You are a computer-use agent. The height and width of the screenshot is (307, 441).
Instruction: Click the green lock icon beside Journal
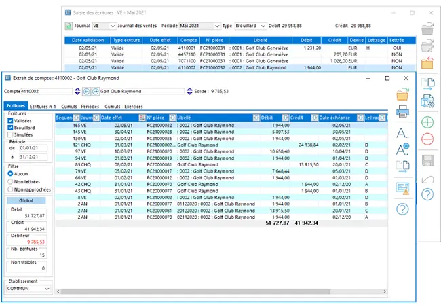69,26
